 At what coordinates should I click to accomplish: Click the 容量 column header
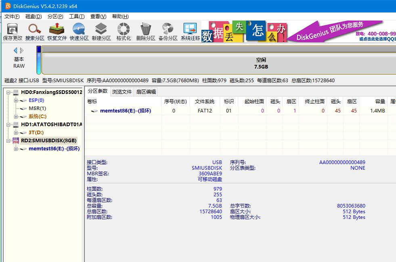point(374,101)
